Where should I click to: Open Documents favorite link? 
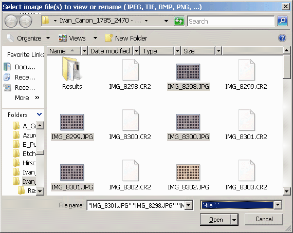coord(20,67)
